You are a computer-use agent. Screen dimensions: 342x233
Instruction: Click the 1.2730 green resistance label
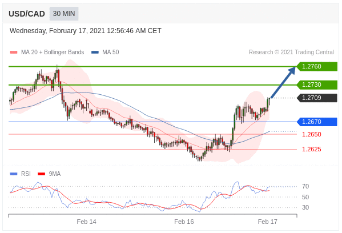(x=317, y=85)
